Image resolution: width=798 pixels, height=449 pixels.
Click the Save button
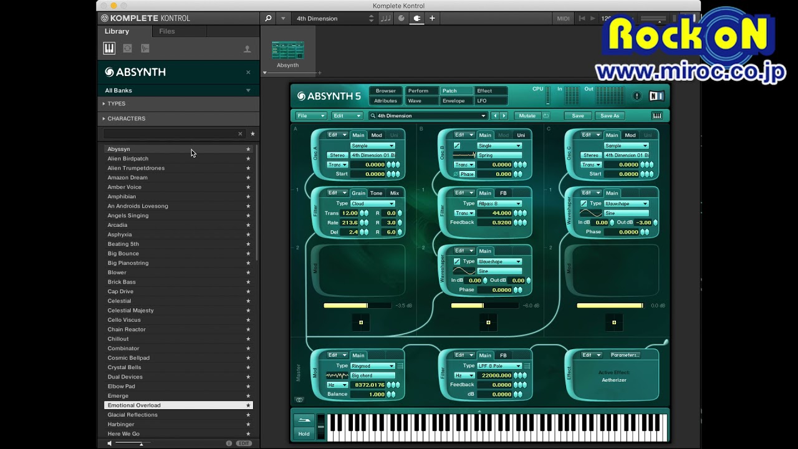pos(578,115)
